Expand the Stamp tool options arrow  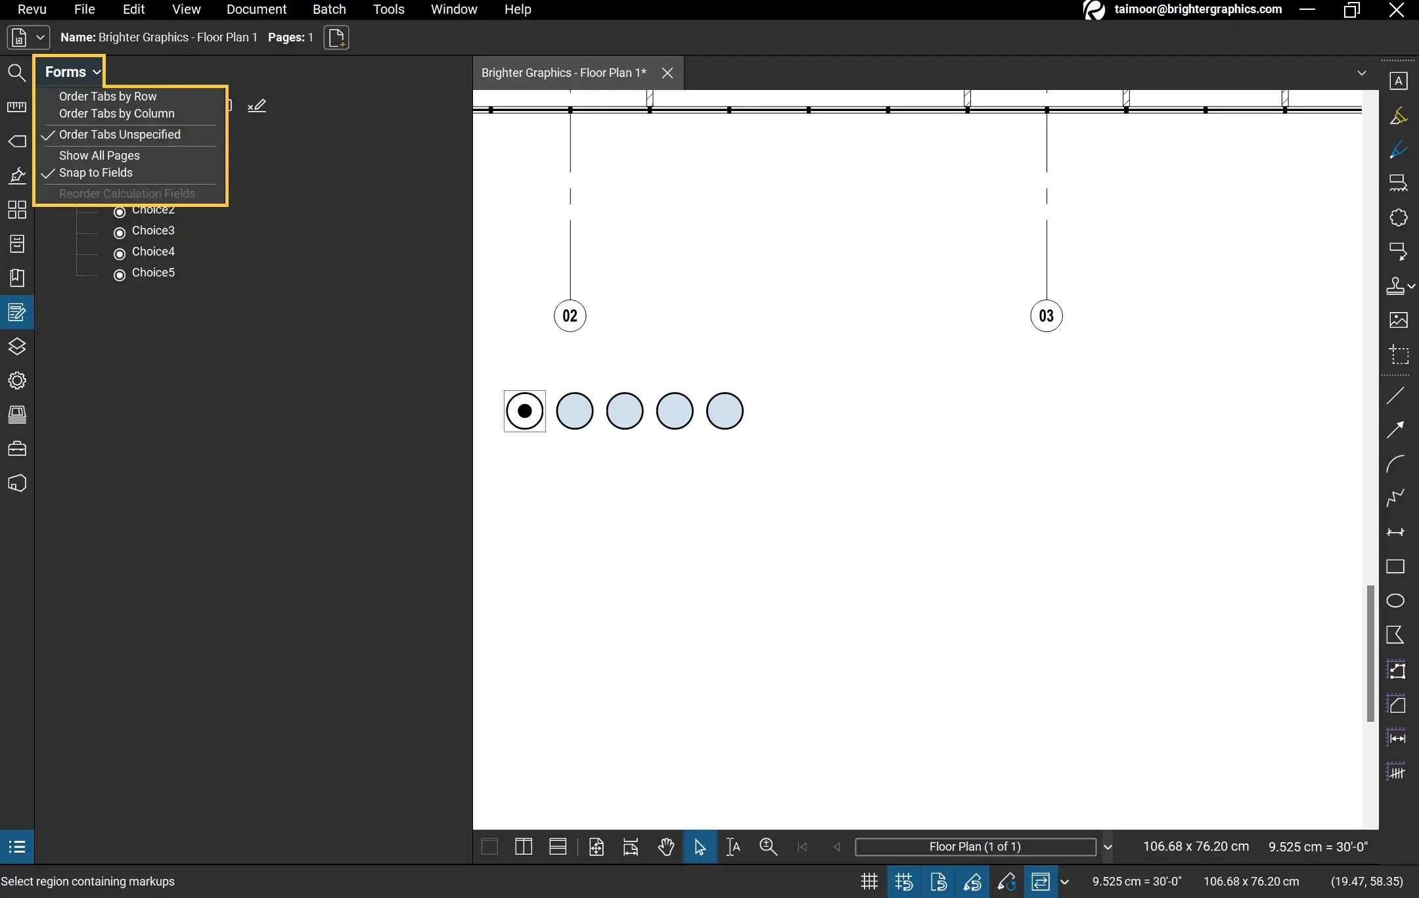point(1411,286)
